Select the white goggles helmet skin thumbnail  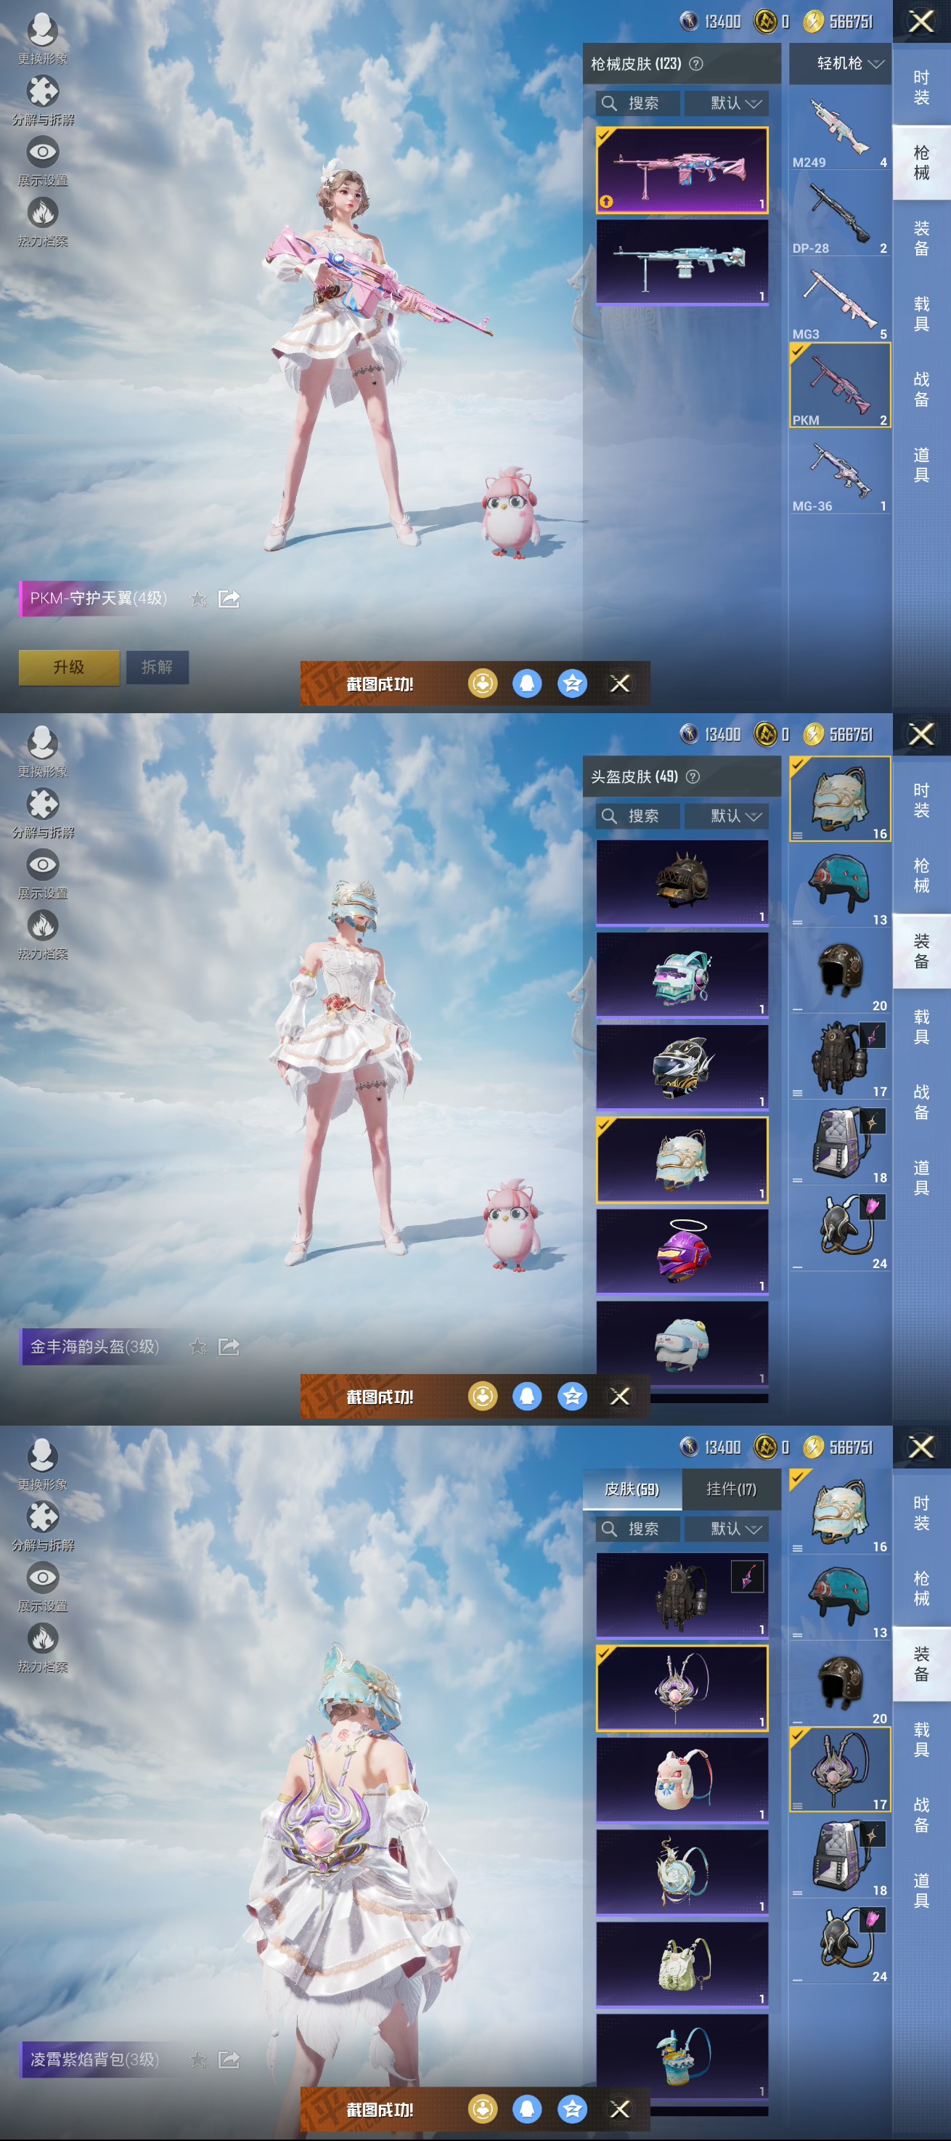click(x=682, y=1344)
